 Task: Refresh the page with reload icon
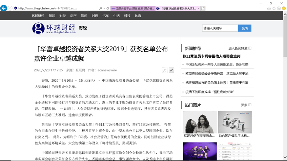108,8
